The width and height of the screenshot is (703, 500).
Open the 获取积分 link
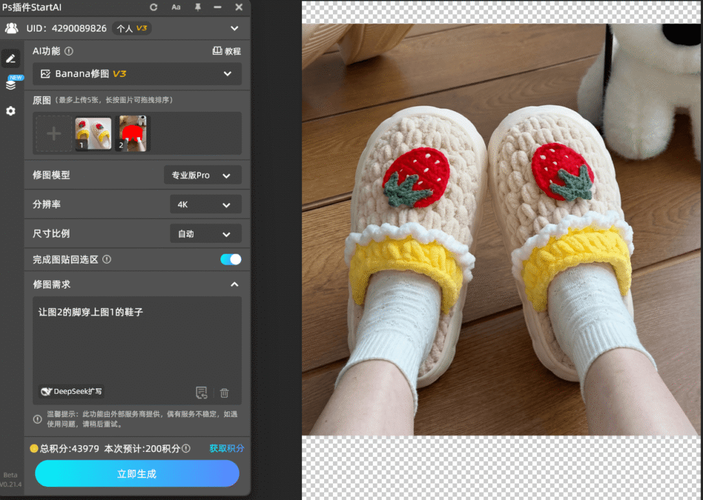coord(227,449)
